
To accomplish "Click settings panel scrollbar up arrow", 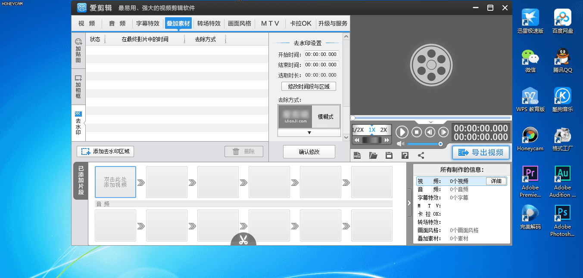I will (x=346, y=37).
